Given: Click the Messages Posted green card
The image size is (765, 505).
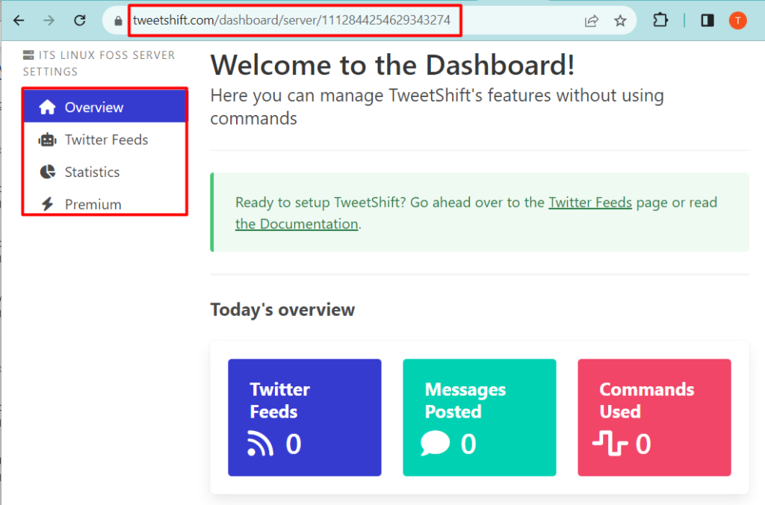Looking at the screenshot, I should click(479, 418).
